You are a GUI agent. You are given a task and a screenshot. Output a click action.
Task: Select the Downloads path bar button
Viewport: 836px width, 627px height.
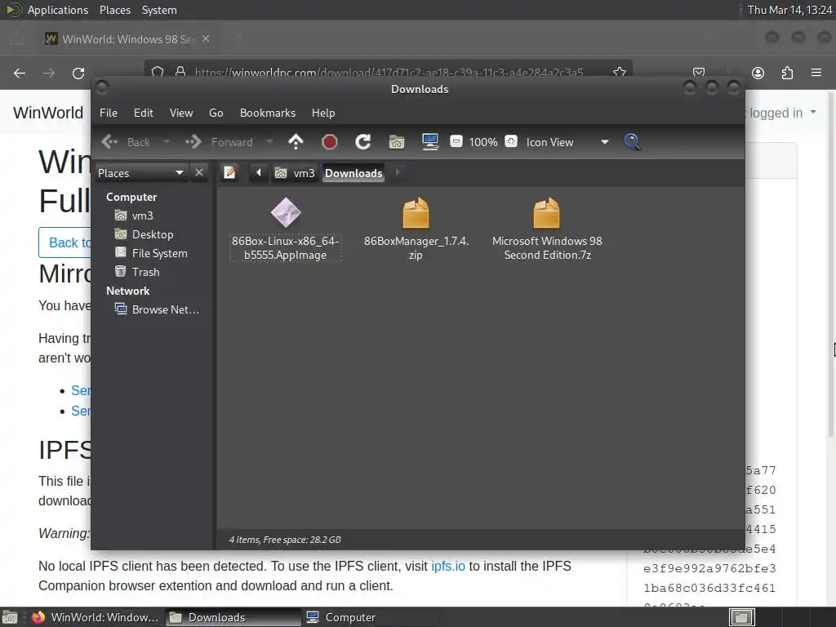pyautogui.click(x=354, y=173)
